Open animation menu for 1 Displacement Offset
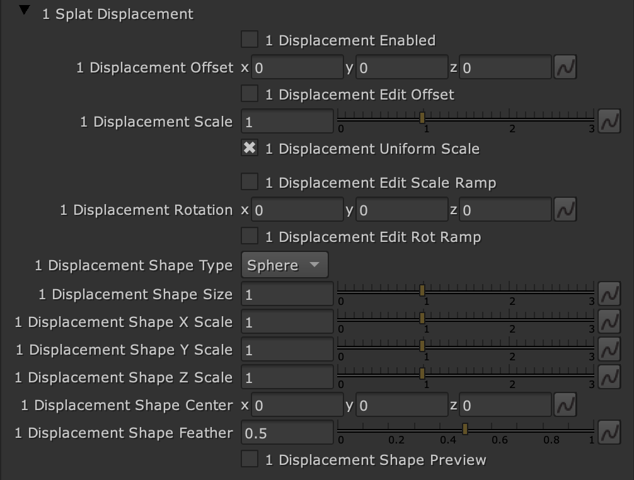Image resolution: width=634 pixels, height=480 pixels. click(x=565, y=67)
